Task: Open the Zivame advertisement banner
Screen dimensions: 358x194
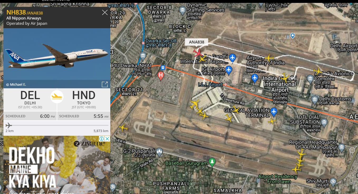Action: pyautogui.click(x=57, y=165)
